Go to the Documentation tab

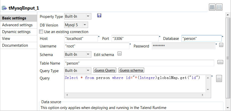point(15,45)
